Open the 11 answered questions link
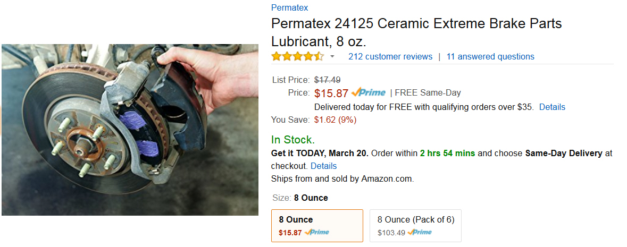 coord(490,56)
